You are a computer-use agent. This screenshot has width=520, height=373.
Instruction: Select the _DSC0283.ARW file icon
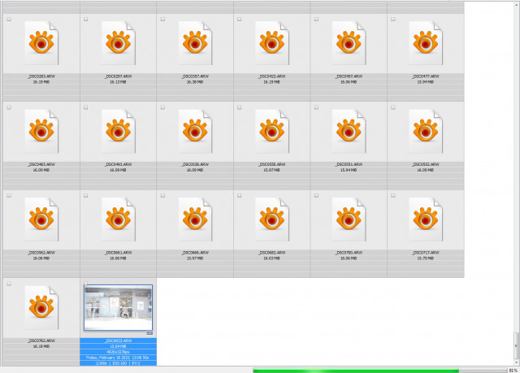coord(41,43)
